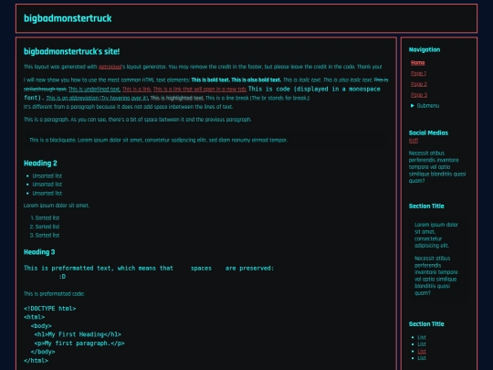
Task: Click "This is a paragraph. As you can see" text
Action: (137, 120)
